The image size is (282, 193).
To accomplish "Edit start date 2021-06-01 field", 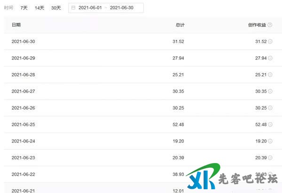I will pos(90,8).
